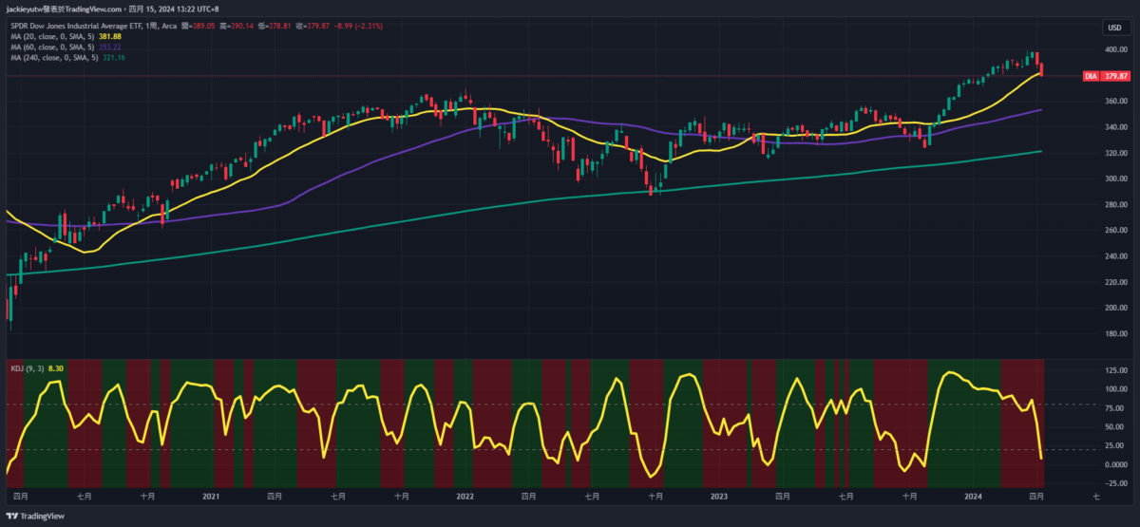This screenshot has width=1140, height=527.
Task: Click the TradingView logo at bottom left
Action: pos(36,517)
